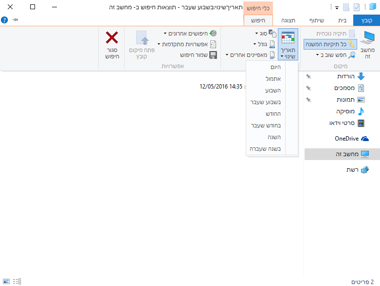The width and height of the screenshot is (380, 286).
Task: Click the blue help question mark icon
Action: coord(4,20)
